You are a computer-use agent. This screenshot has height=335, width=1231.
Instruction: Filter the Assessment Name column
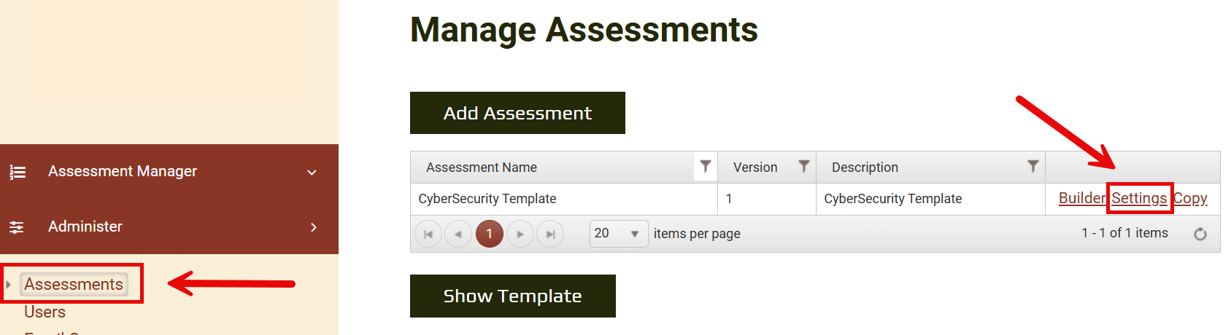(x=705, y=167)
